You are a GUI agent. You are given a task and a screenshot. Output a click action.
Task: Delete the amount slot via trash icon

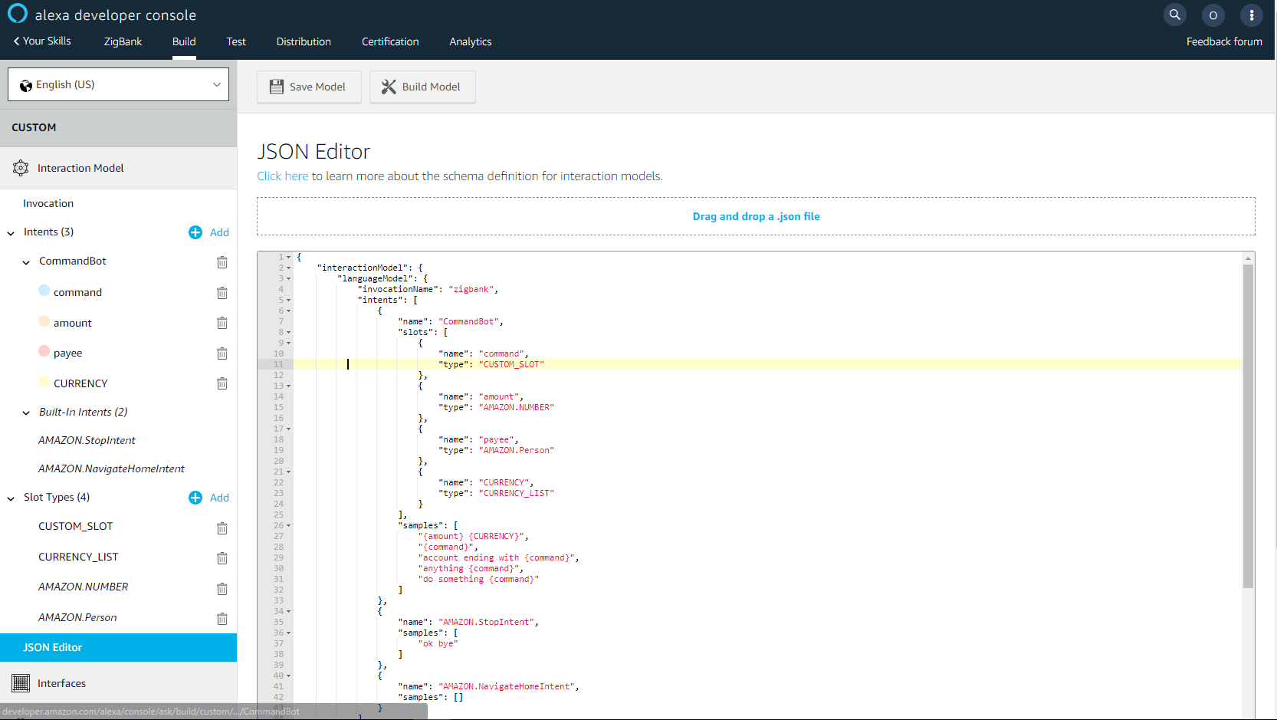(x=222, y=323)
